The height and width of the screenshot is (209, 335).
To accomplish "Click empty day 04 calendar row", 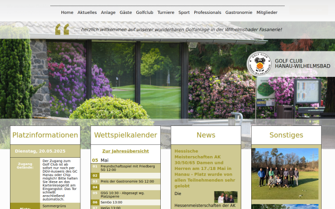I will coord(126,187).
